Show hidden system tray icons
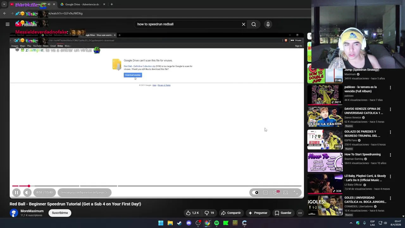The width and height of the screenshot is (405, 228). pos(351,223)
